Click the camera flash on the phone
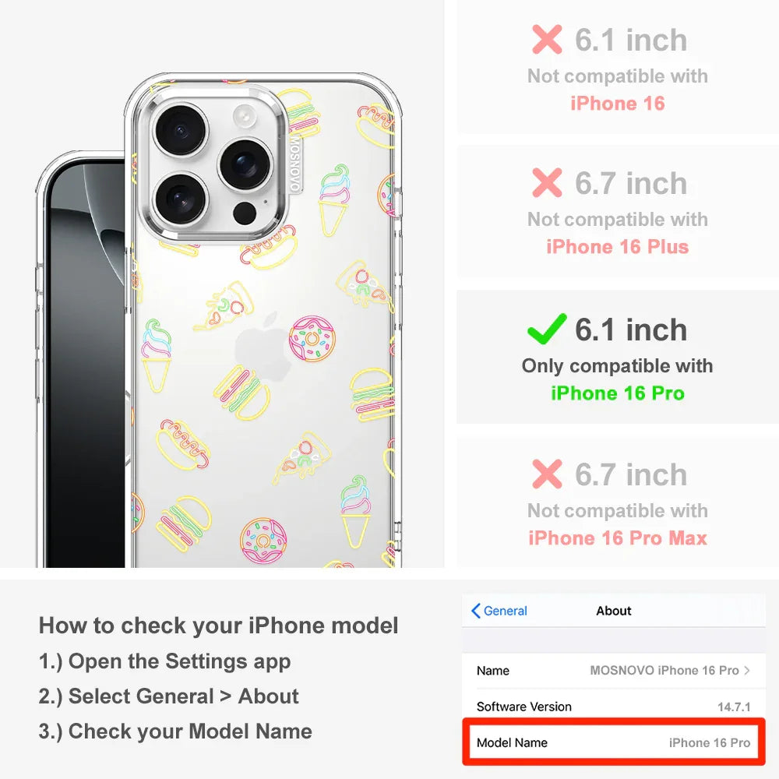 pos(246,116)
